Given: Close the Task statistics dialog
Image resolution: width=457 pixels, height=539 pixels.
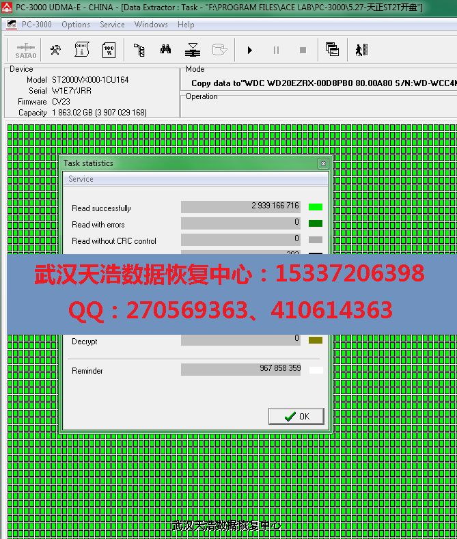Looking at the screenshot, I should point(323,164).
